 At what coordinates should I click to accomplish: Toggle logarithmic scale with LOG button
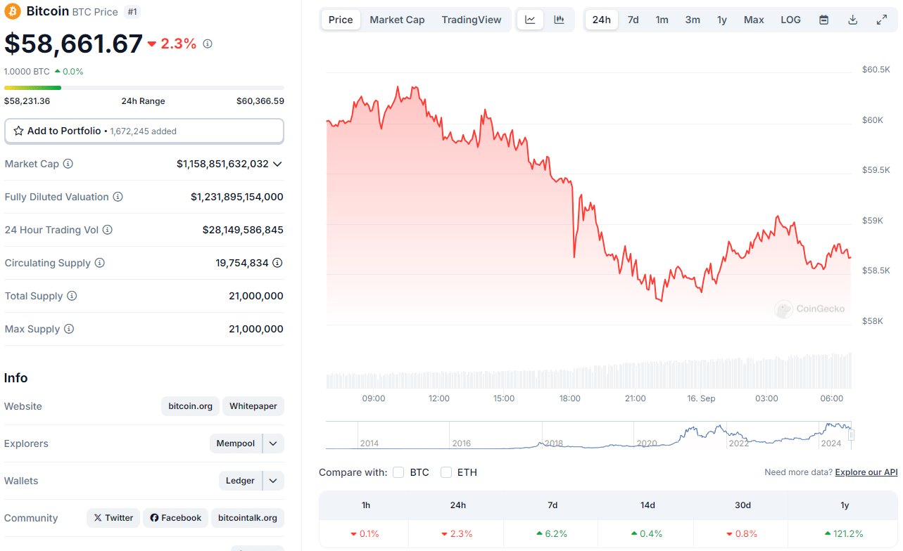point(790,19)
